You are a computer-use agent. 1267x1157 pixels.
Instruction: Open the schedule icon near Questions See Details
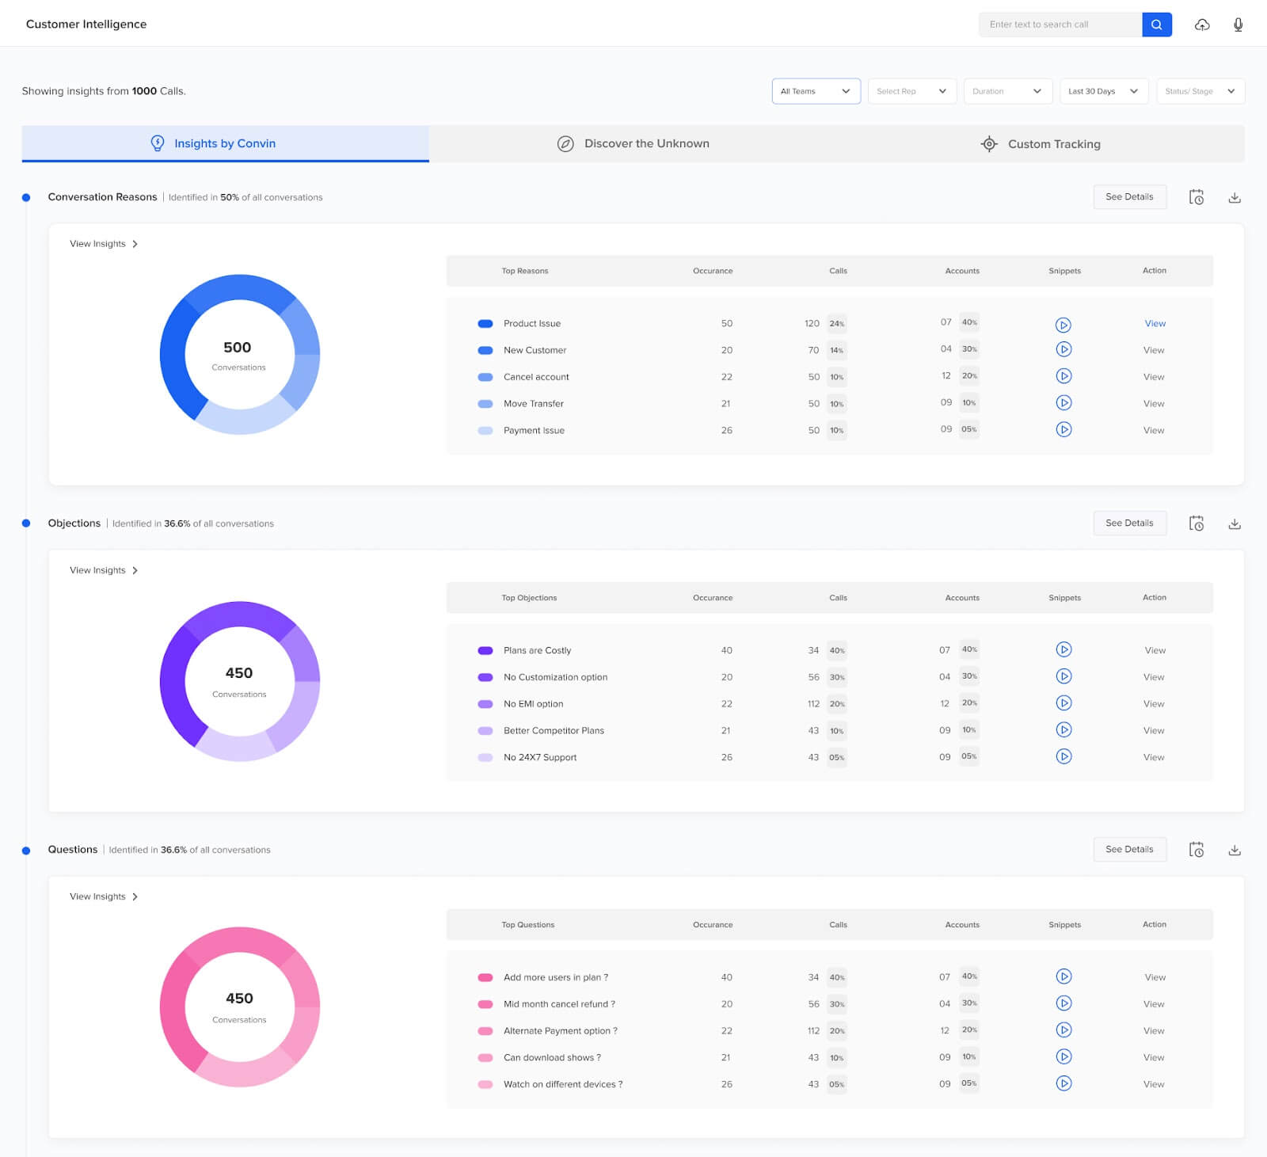click(x=1197, y=849)
